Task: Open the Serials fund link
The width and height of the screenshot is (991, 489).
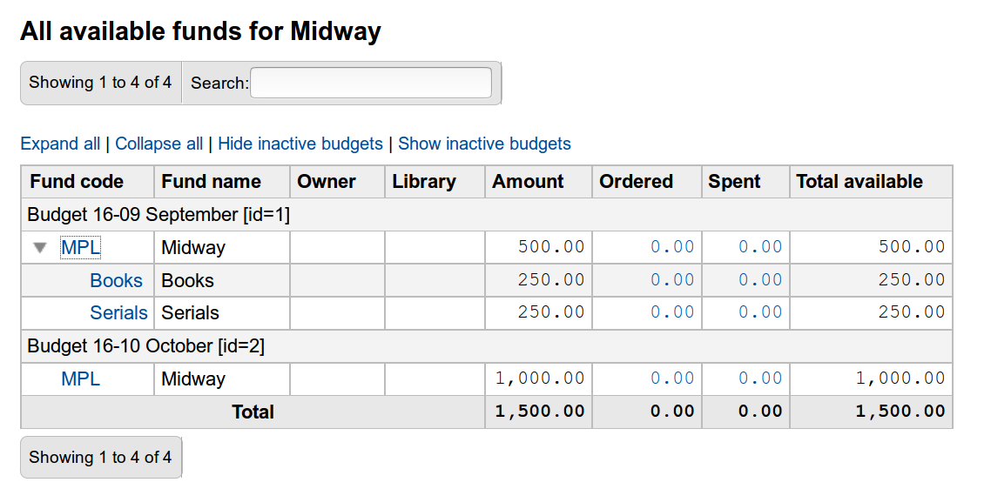Action: 118,312
